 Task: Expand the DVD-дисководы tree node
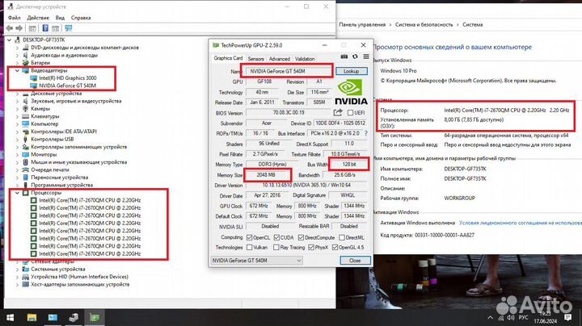[x=17, y=48]
